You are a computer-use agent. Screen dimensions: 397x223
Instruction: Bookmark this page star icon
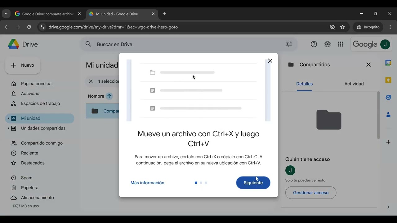point(342,27)
